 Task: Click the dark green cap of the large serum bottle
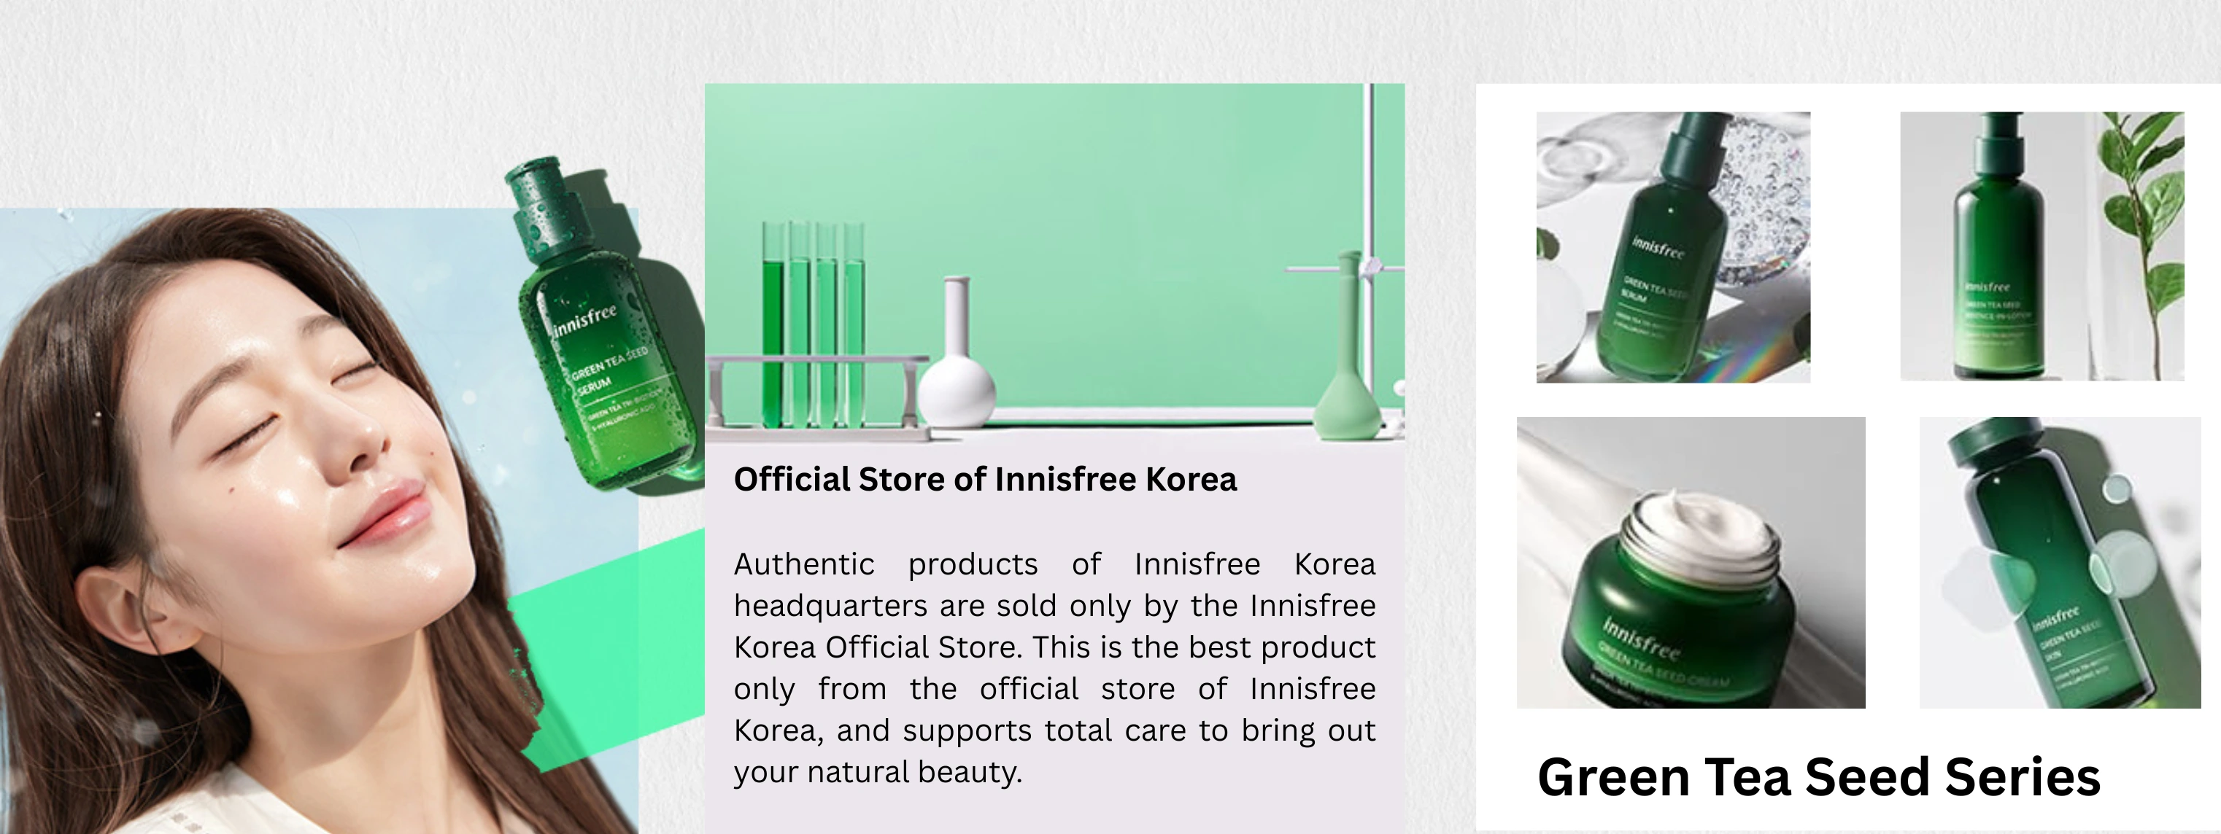[x=541, y=203]
